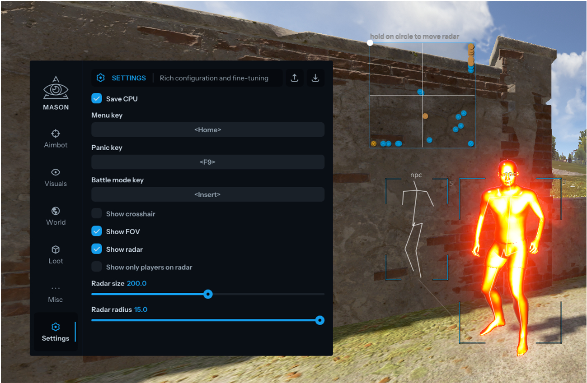Disable the Show FOV toggle
This screenshot has width=587, height=383.
[97, 231]
